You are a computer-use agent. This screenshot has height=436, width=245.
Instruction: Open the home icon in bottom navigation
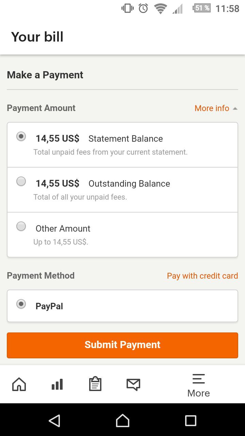click(x=19, y=385)
